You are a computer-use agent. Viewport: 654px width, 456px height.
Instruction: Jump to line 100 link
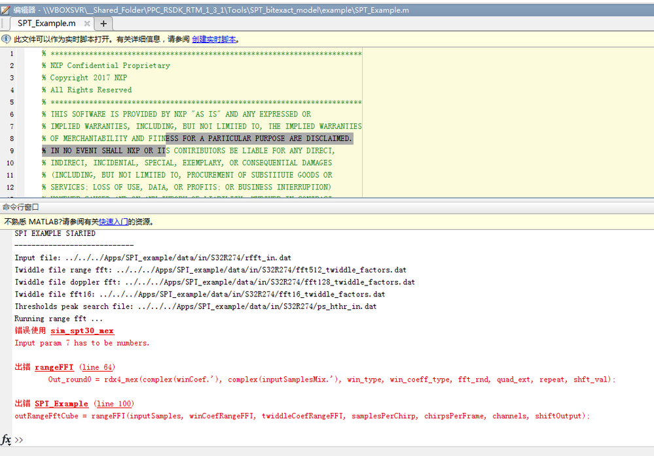point(114,404)
